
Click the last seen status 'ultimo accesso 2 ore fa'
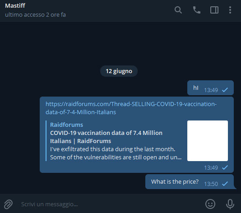tap(35, 15)
